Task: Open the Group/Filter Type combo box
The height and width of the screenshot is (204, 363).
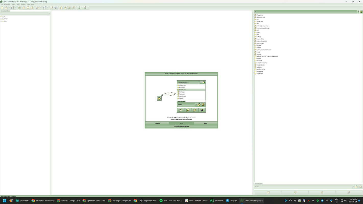Action: [x=25, y=13]
